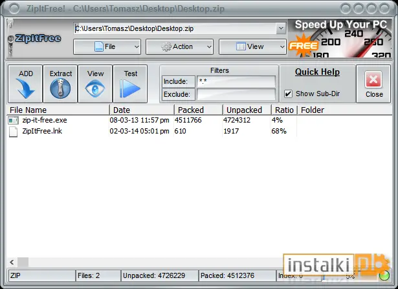Click the Exclude: filter label
This screenshot has height=289, width=398.
tap(178, 94)
